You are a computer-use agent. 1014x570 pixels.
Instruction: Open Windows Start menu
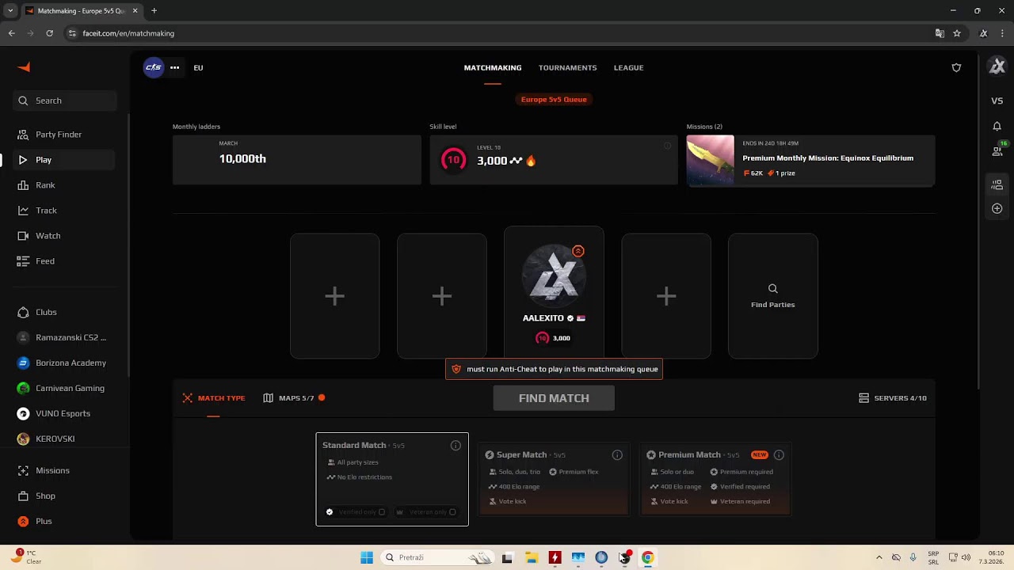click(x=367, y=557)
